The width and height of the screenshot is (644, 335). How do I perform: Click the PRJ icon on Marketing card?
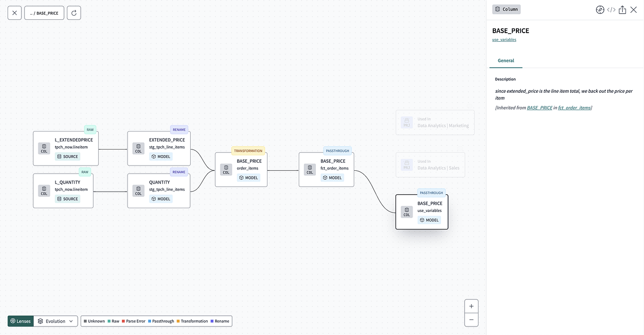(x=406, y=123)
